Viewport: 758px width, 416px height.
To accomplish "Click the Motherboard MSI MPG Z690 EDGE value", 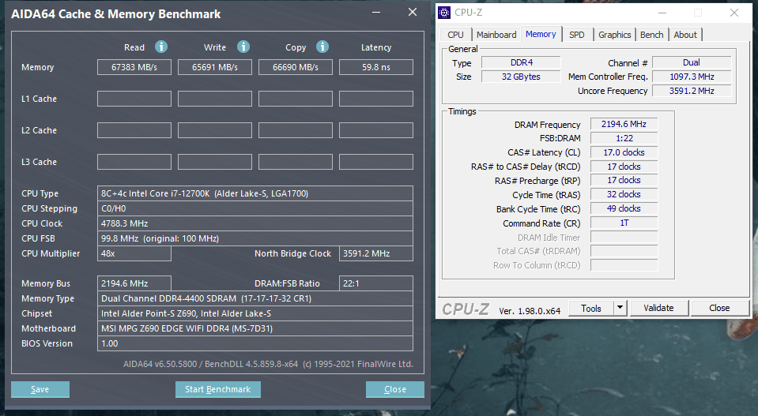I will click(255, 328).
